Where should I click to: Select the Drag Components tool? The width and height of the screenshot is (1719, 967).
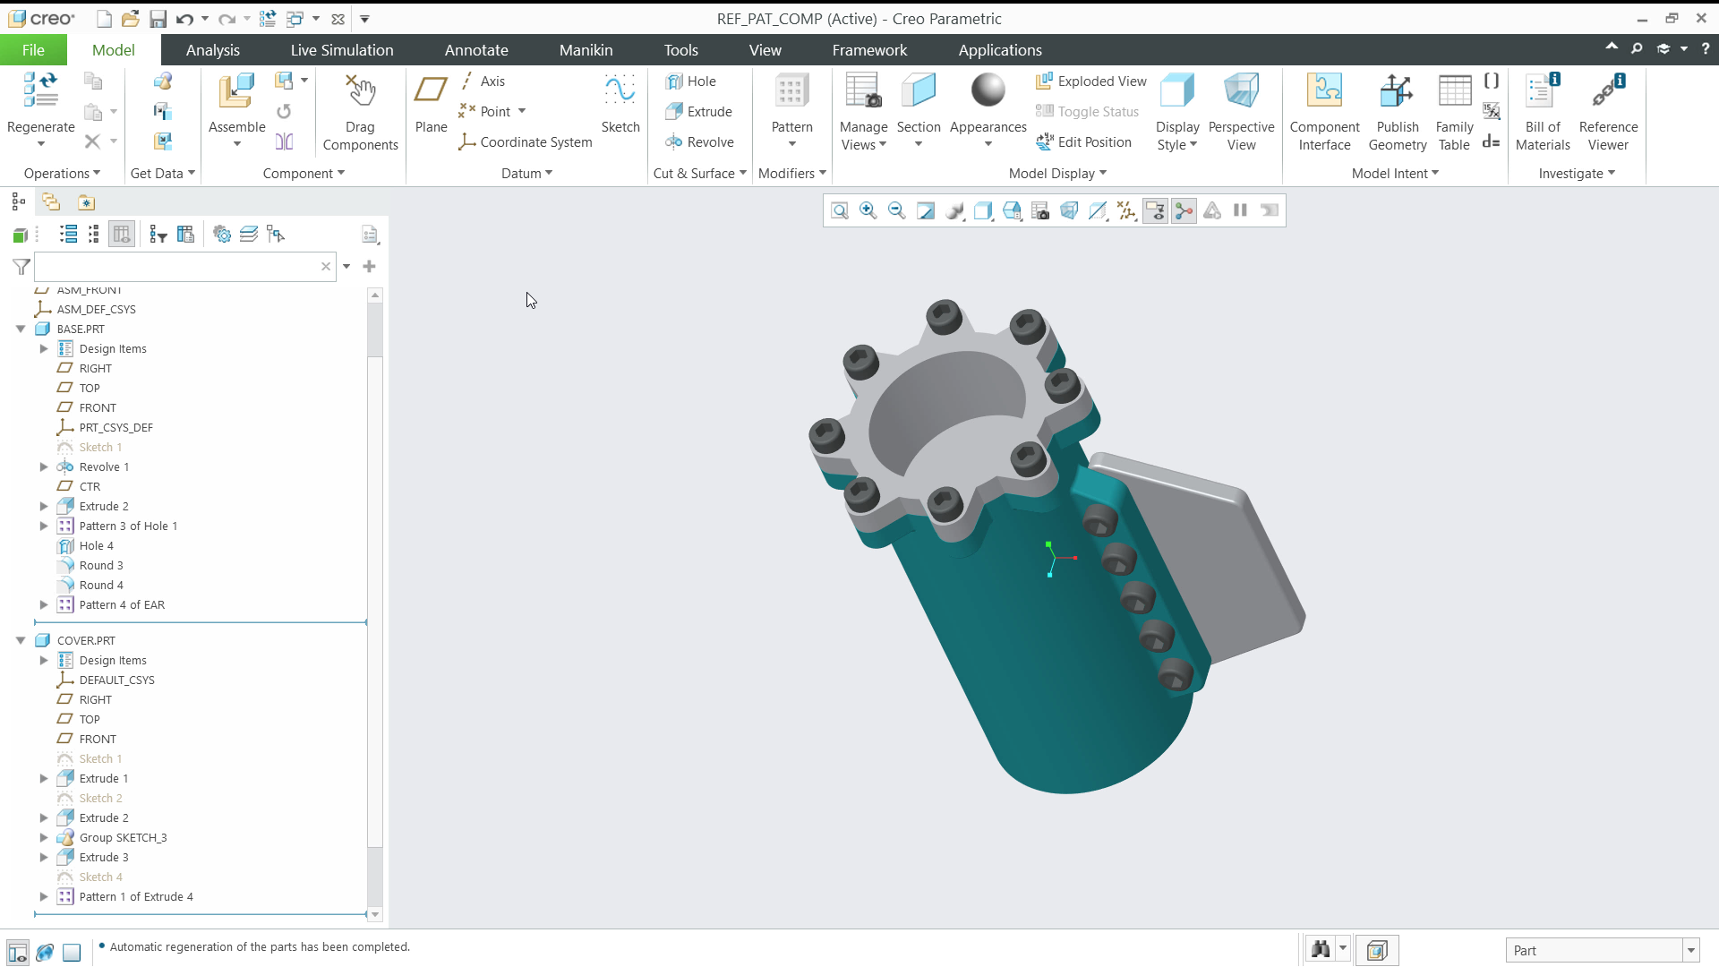[360, 112]
